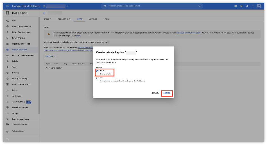Click the Service Accounts icon
Viewport: 267px width, 145px height.
(x=8, y=50)
